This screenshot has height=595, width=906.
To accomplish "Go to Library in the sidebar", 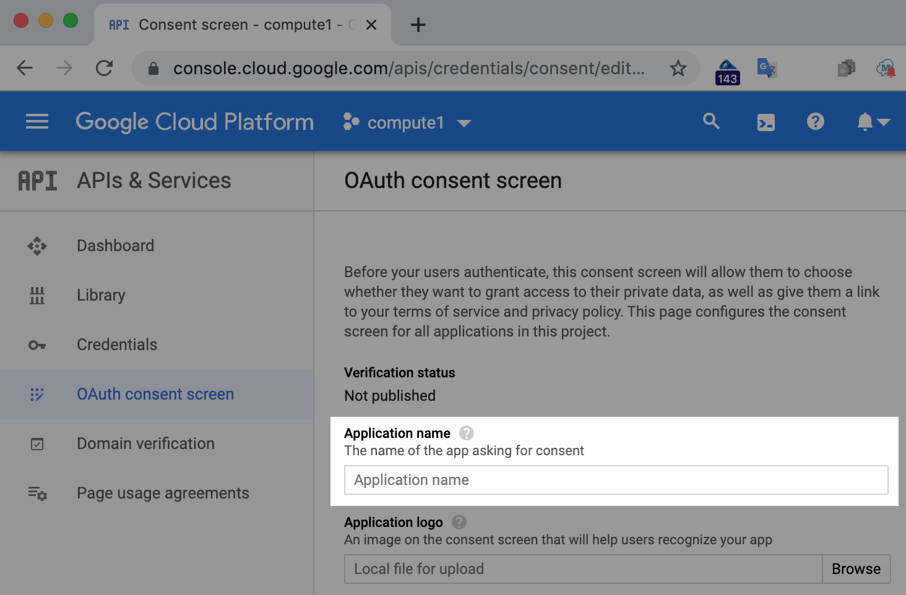I will click(x=101, y=295).
